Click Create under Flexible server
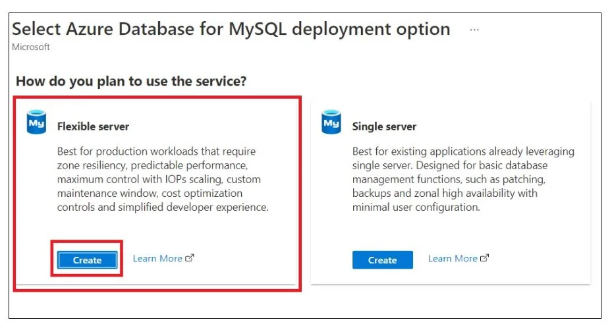The height and width of the screenshot is (324, 614). [88, 260]
